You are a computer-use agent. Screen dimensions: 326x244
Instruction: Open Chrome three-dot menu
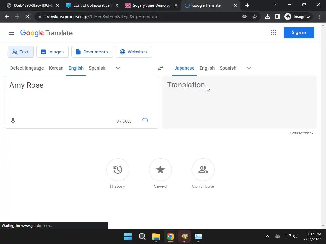point(319,17)
